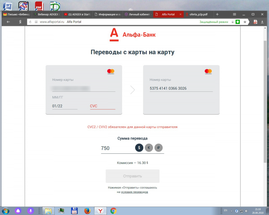Switch to the (1) ADGEX в Start YouTube tab
This screenshot has width=269, height=215.
coord(77,14)
